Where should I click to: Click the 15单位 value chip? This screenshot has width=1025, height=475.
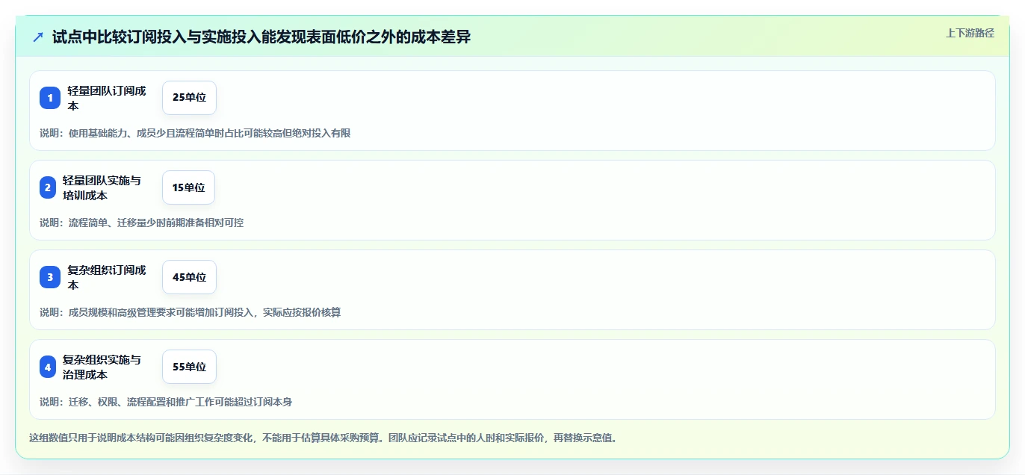[188, 187]
